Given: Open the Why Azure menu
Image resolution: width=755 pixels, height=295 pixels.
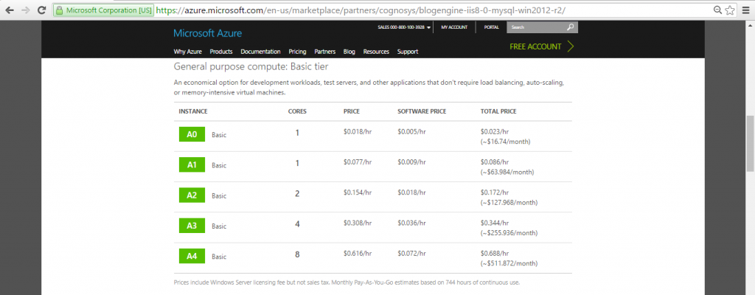Looking at the screenshot, I should click(188, 52).
